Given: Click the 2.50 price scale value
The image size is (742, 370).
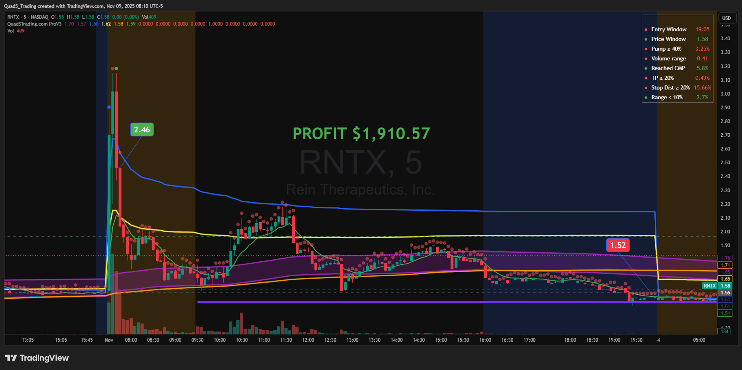Looking at the screenshot, I should click(x=725, y=163).
